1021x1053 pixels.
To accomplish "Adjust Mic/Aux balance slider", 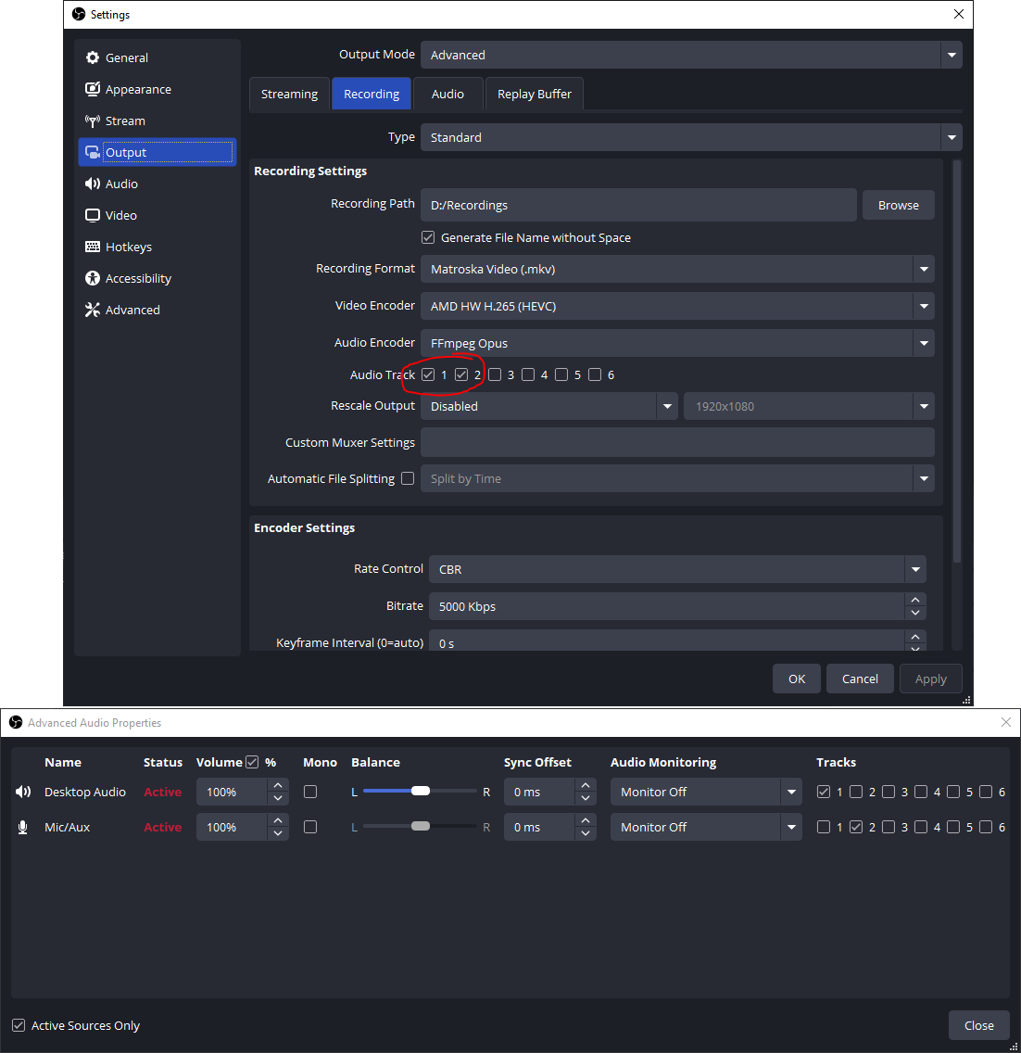I will (421, 826).
